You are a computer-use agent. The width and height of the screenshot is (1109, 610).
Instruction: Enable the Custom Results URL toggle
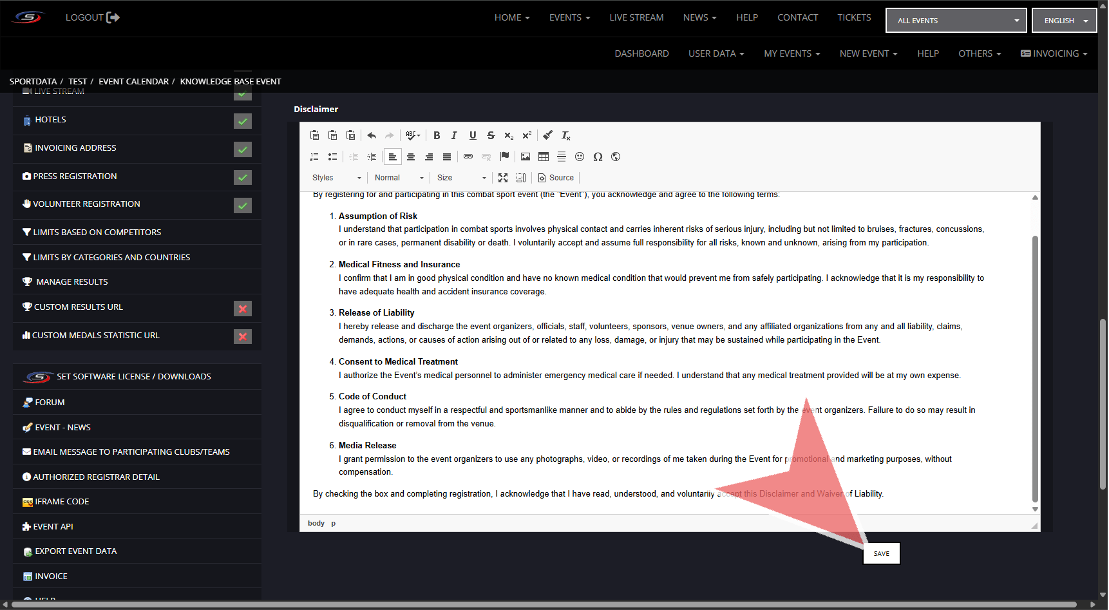(x=243, y=309)
